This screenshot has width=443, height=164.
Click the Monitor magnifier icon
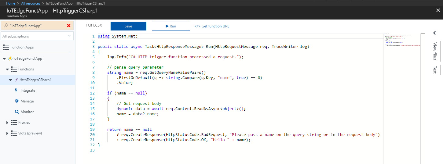pos(17,112)
